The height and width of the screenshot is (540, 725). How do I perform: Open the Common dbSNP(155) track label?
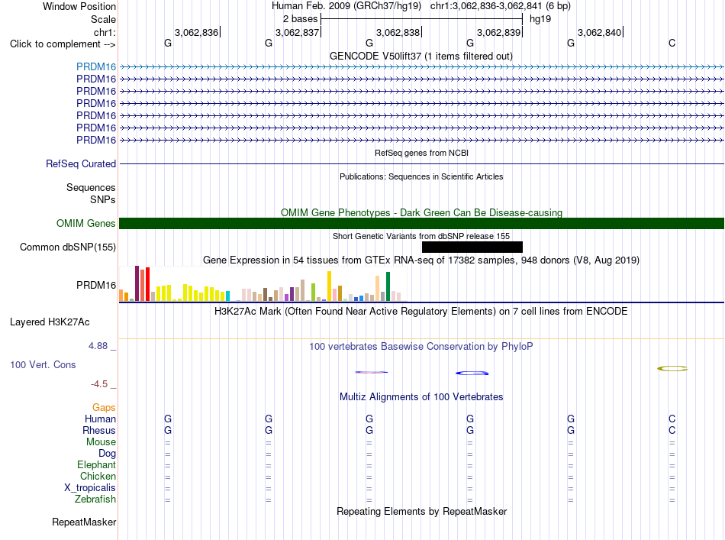[x=67, y=247]
